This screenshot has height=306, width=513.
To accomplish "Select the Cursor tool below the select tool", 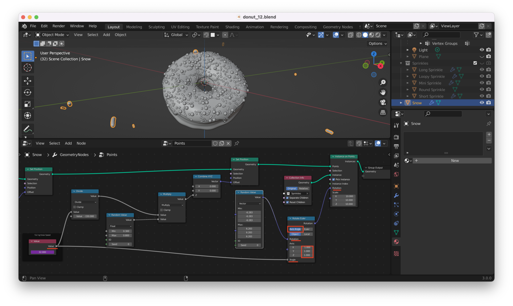I will [27, 67].
